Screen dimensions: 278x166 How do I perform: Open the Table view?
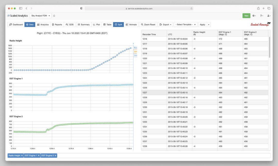pyautogui.click(x=107, y=24)
